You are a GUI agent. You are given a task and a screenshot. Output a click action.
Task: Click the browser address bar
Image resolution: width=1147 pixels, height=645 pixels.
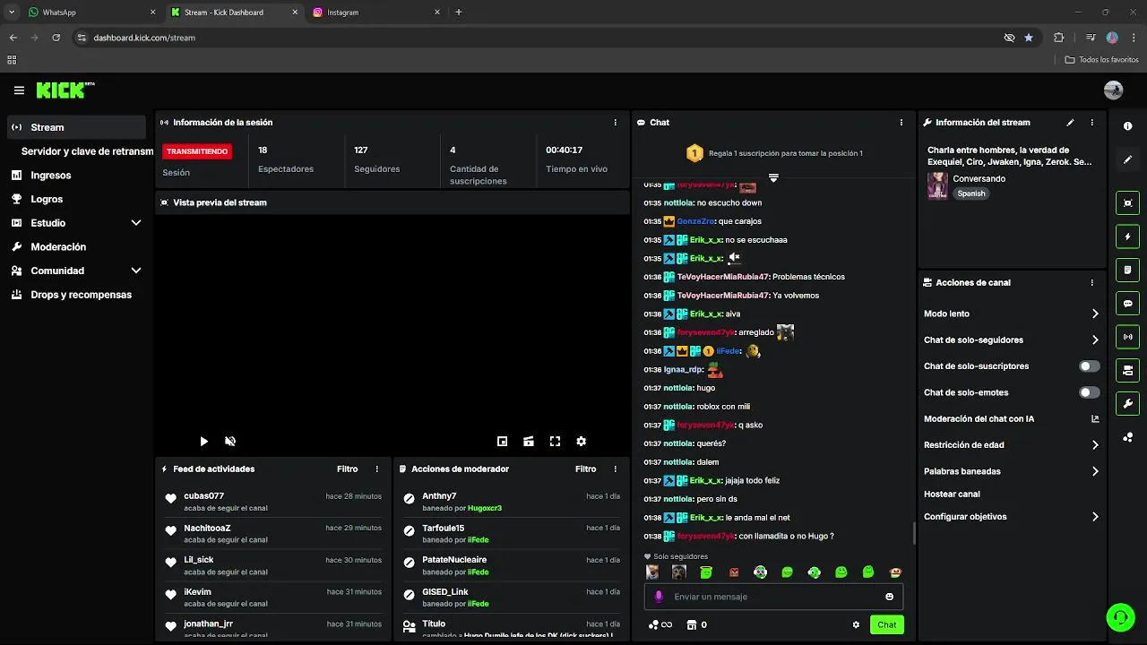(536, 38)
